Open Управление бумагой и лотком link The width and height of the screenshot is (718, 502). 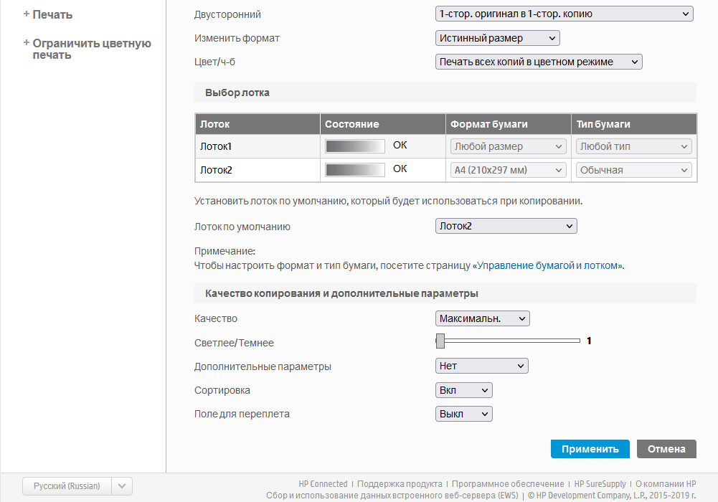pyautogui.click(x=548, y=265)
